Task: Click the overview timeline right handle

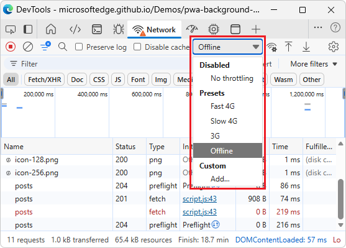Action: coord(344,94)
